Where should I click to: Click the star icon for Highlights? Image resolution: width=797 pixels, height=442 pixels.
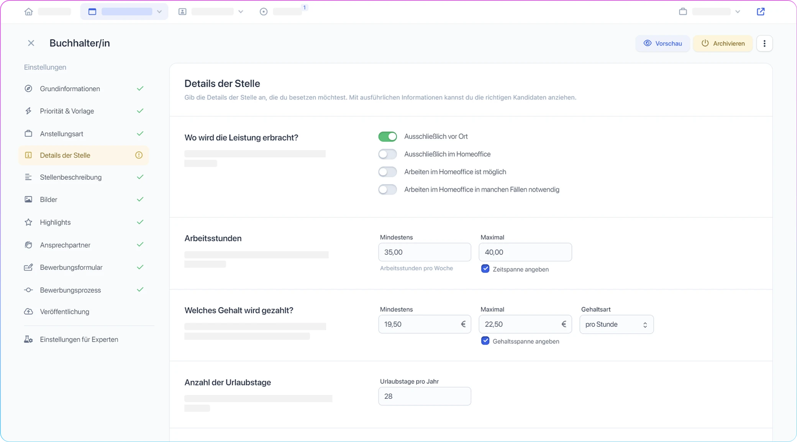click(x=28, y=222)
